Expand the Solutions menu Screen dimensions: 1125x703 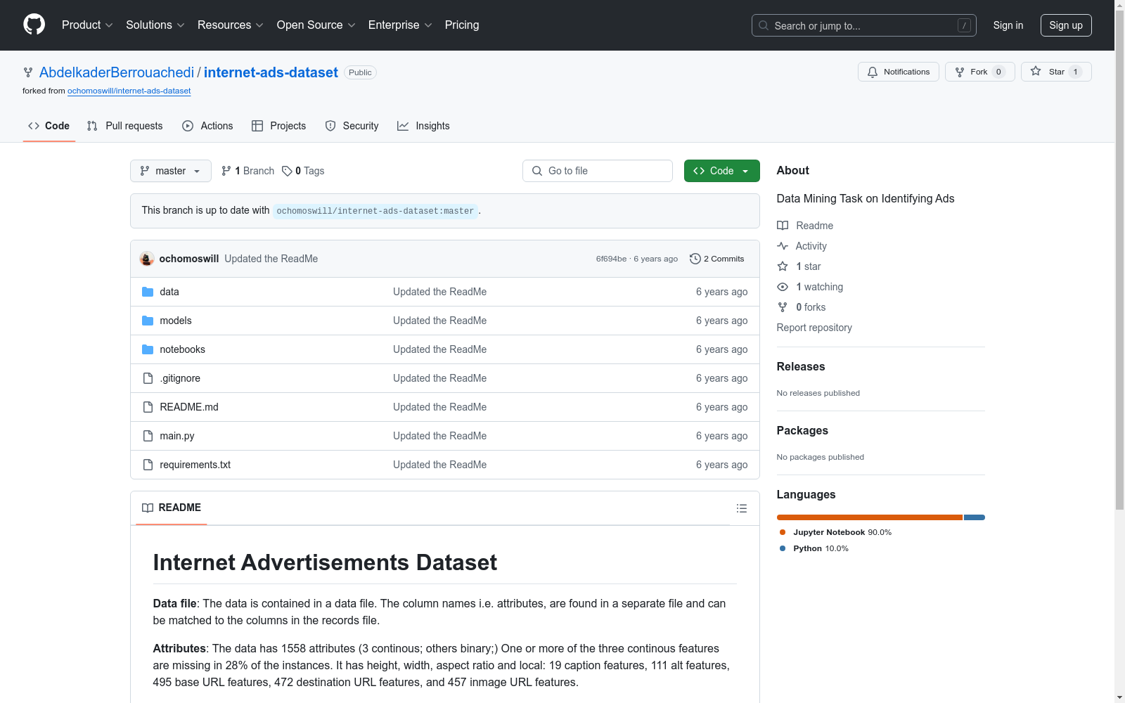(155, 25)
